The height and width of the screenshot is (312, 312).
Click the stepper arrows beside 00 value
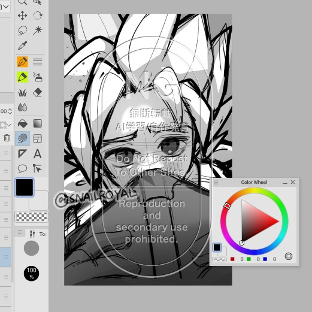[x=10, y=111]
